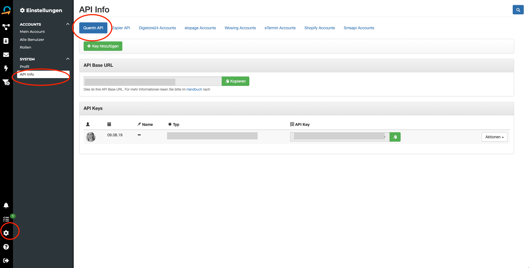Open the notifications bell icon
Viewport: 529px width, 268px height.
(6, 205)
